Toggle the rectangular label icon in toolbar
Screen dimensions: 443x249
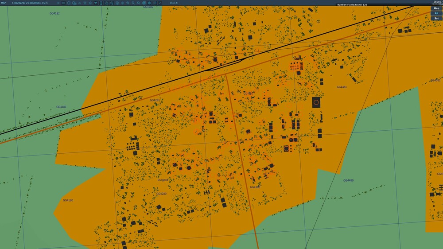tap(63, 3)
